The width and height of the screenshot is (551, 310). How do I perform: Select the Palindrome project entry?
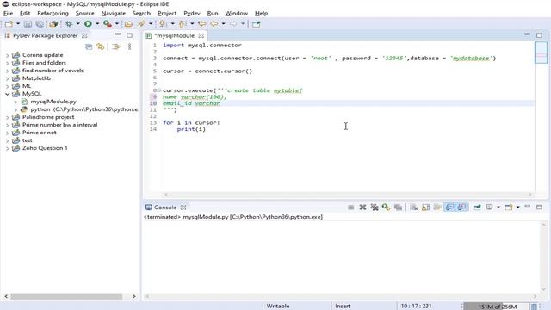pyautogui.click(x=48, y=117)
